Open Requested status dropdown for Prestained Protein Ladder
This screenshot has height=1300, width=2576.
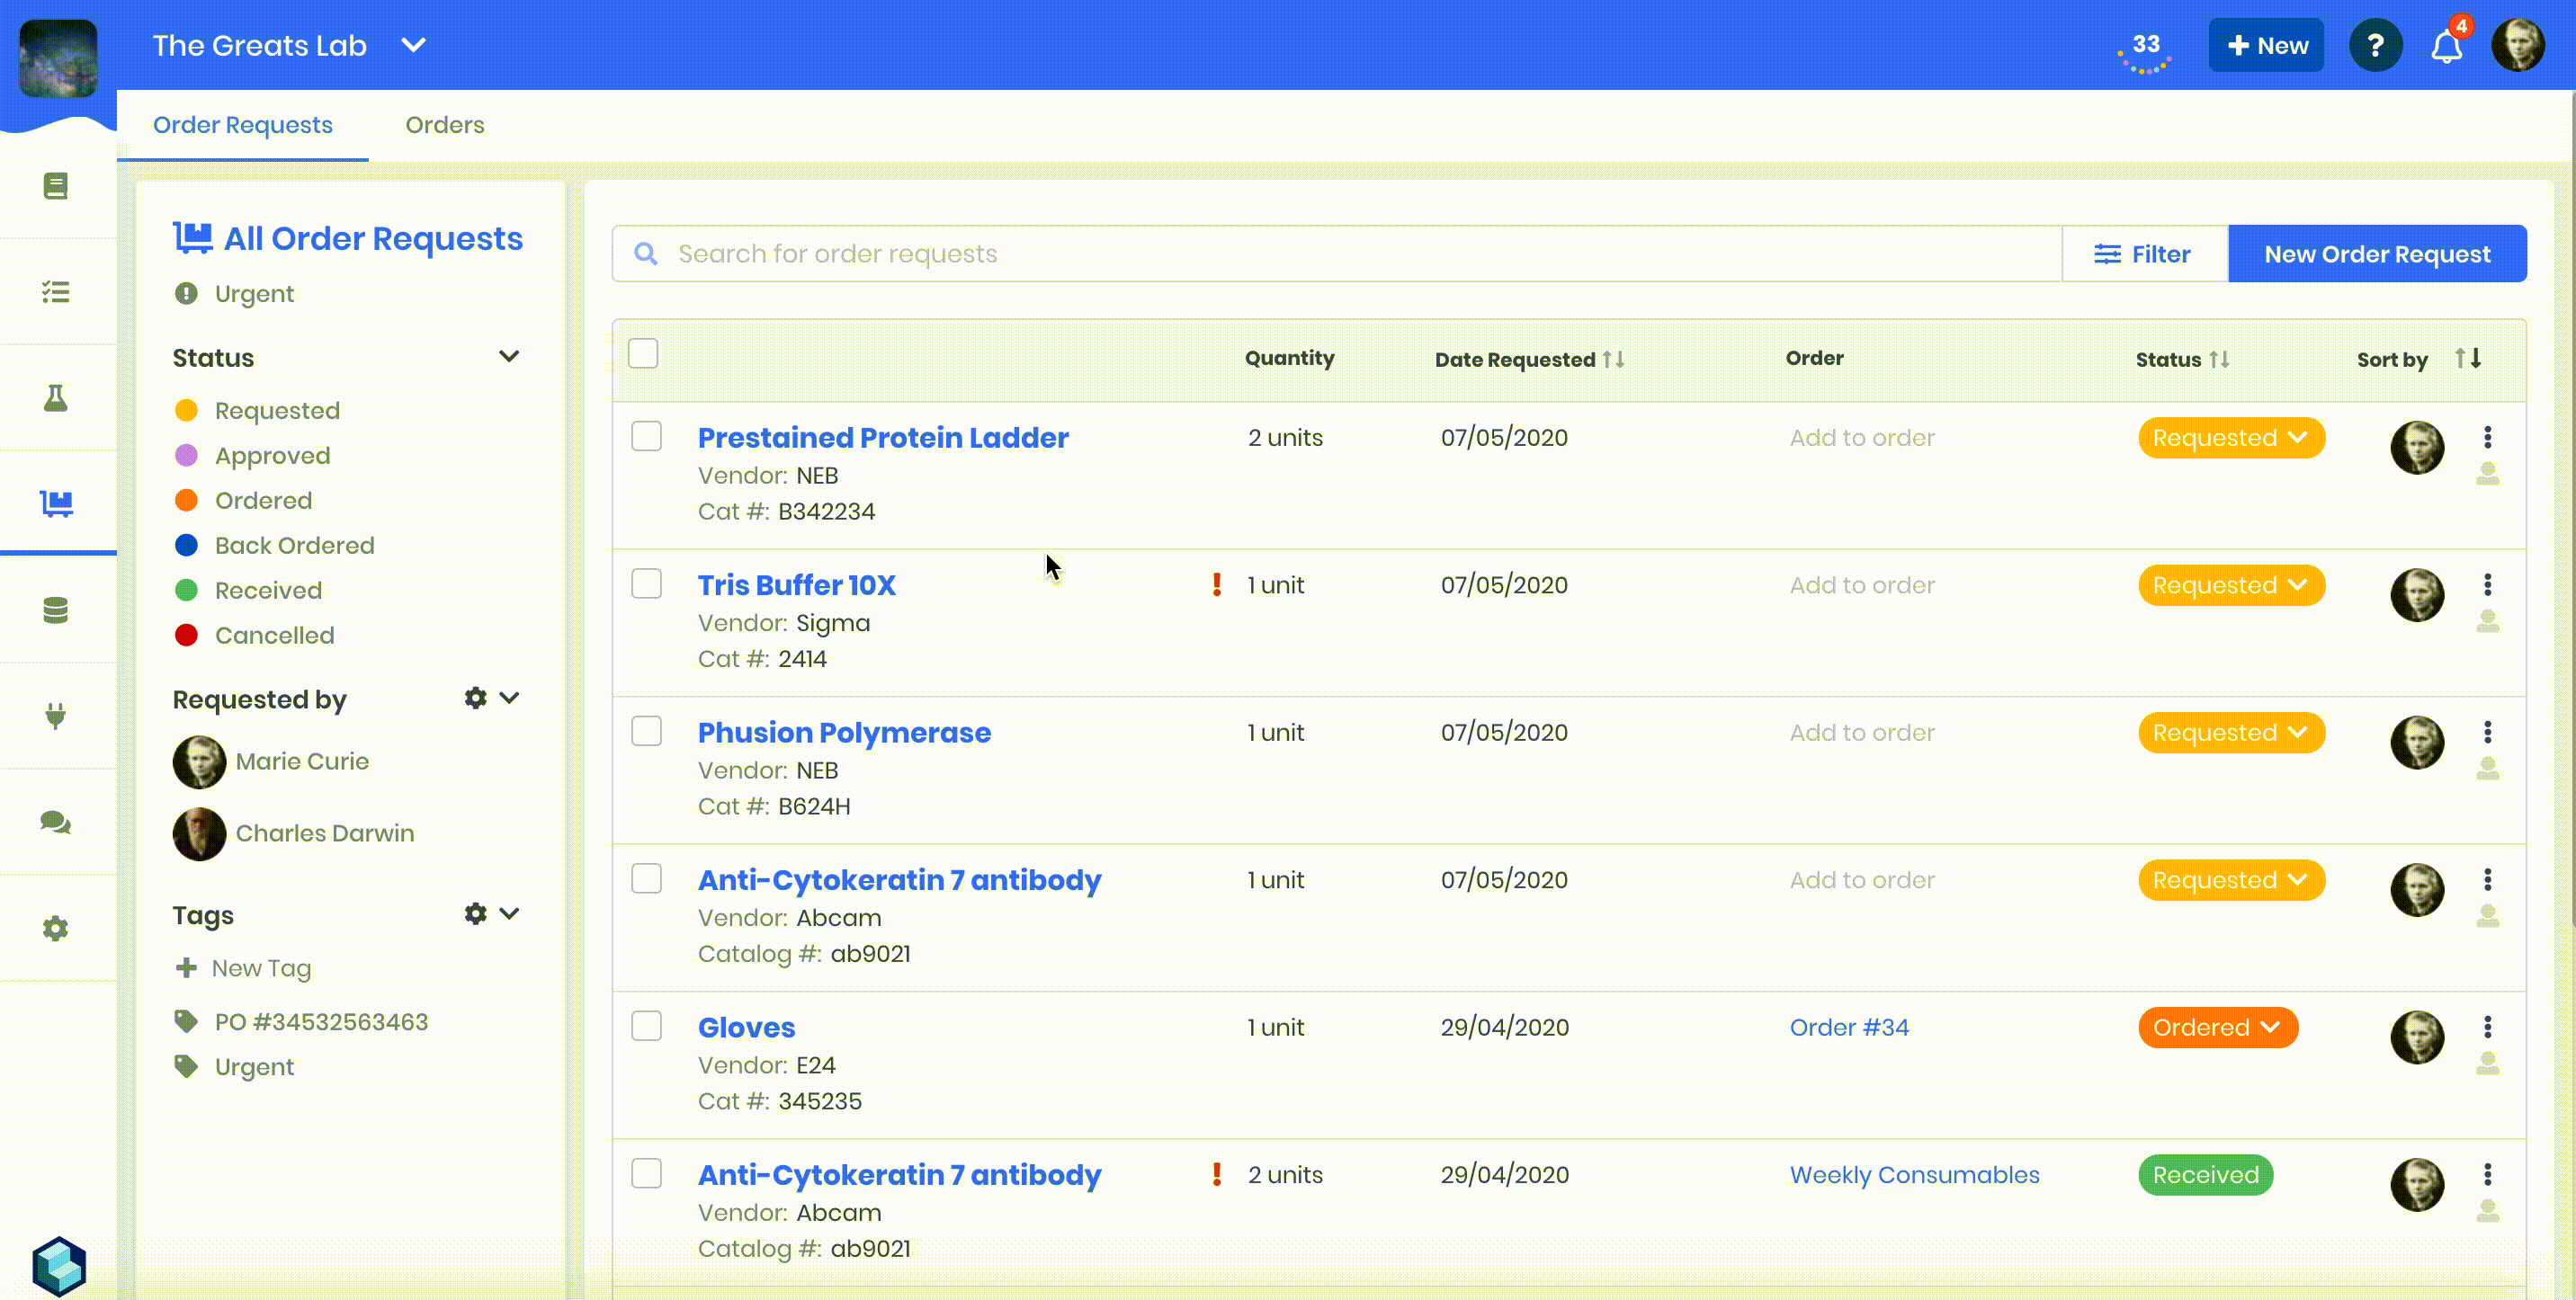point(2231,438)
